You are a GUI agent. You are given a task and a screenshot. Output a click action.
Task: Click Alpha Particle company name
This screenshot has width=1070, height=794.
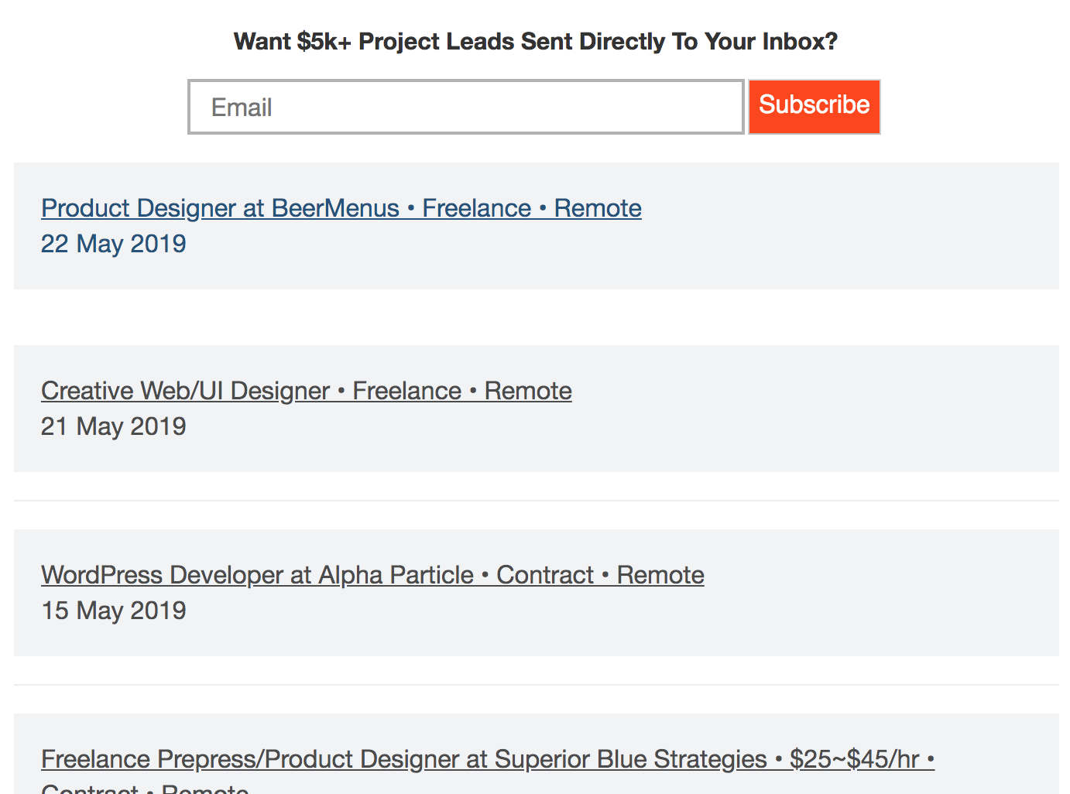[396, 575]
